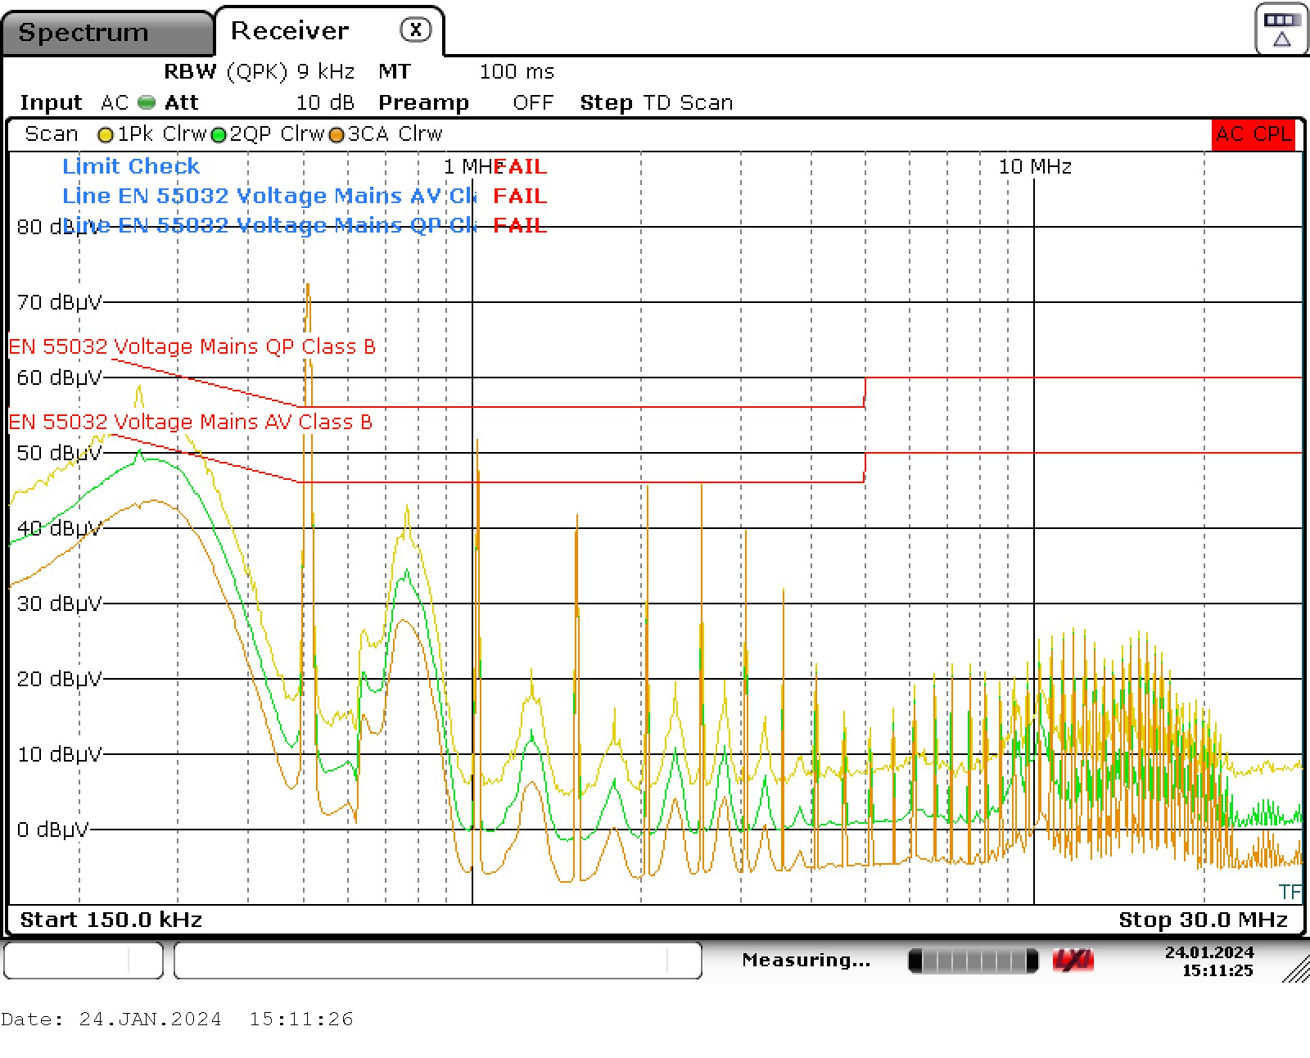The width and height of the screenshot is (1310, 1058).
Task: Open the Step TD Scan setting
Action: [x=656, y=102]
